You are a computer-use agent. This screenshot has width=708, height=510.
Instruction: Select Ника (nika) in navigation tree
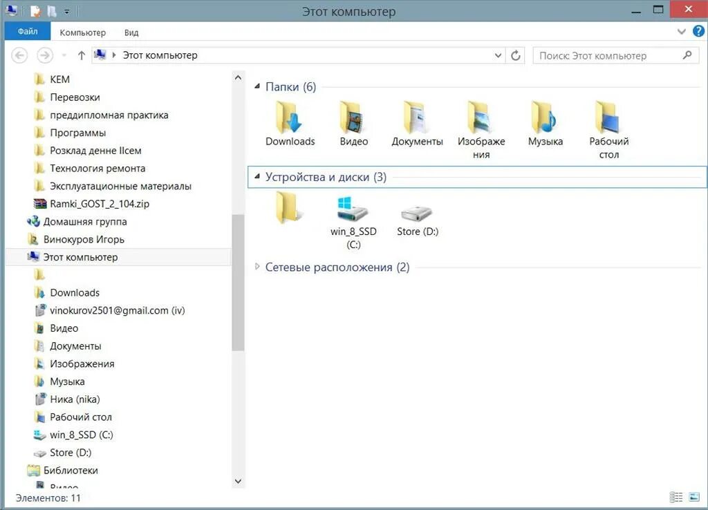[x=75, y=399]
